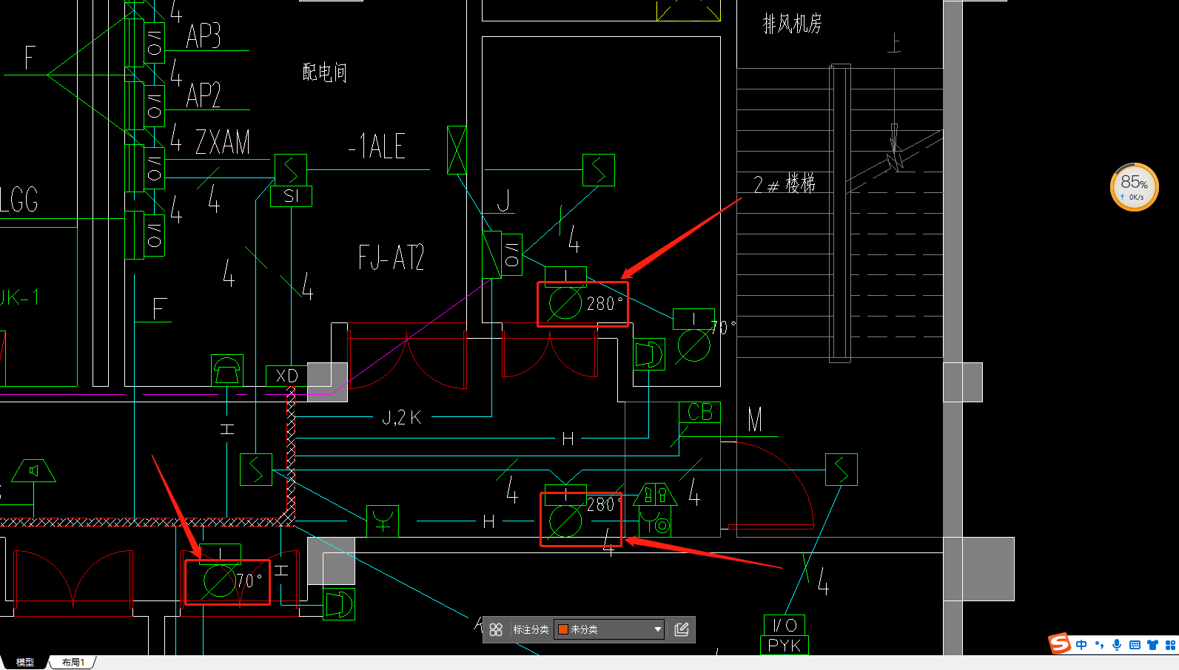Select the XD box label
Viewport: 1179px width, 670px height.
287,376
